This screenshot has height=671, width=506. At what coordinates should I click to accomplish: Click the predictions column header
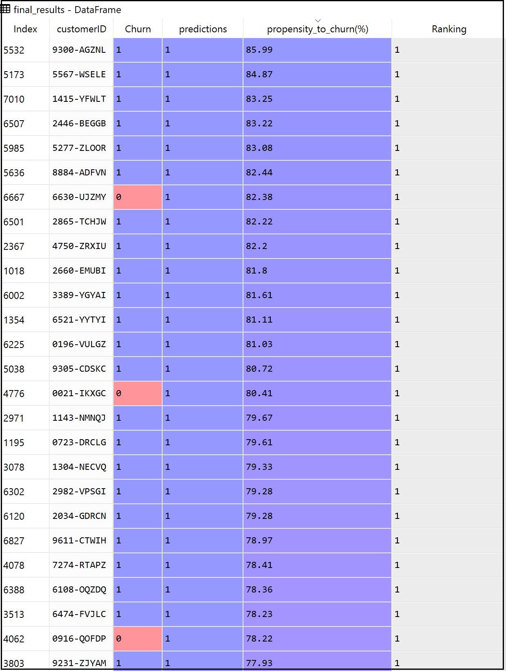click(x=203, y=29)
